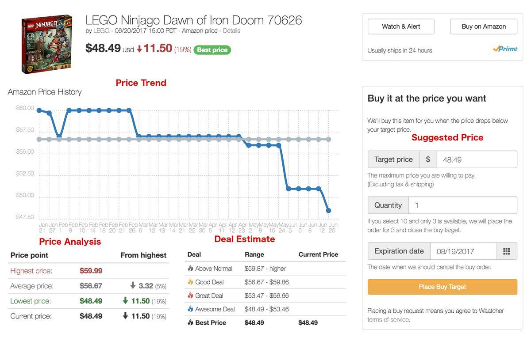
Task: Click into the Target price input field
Action: pos(476,159)
